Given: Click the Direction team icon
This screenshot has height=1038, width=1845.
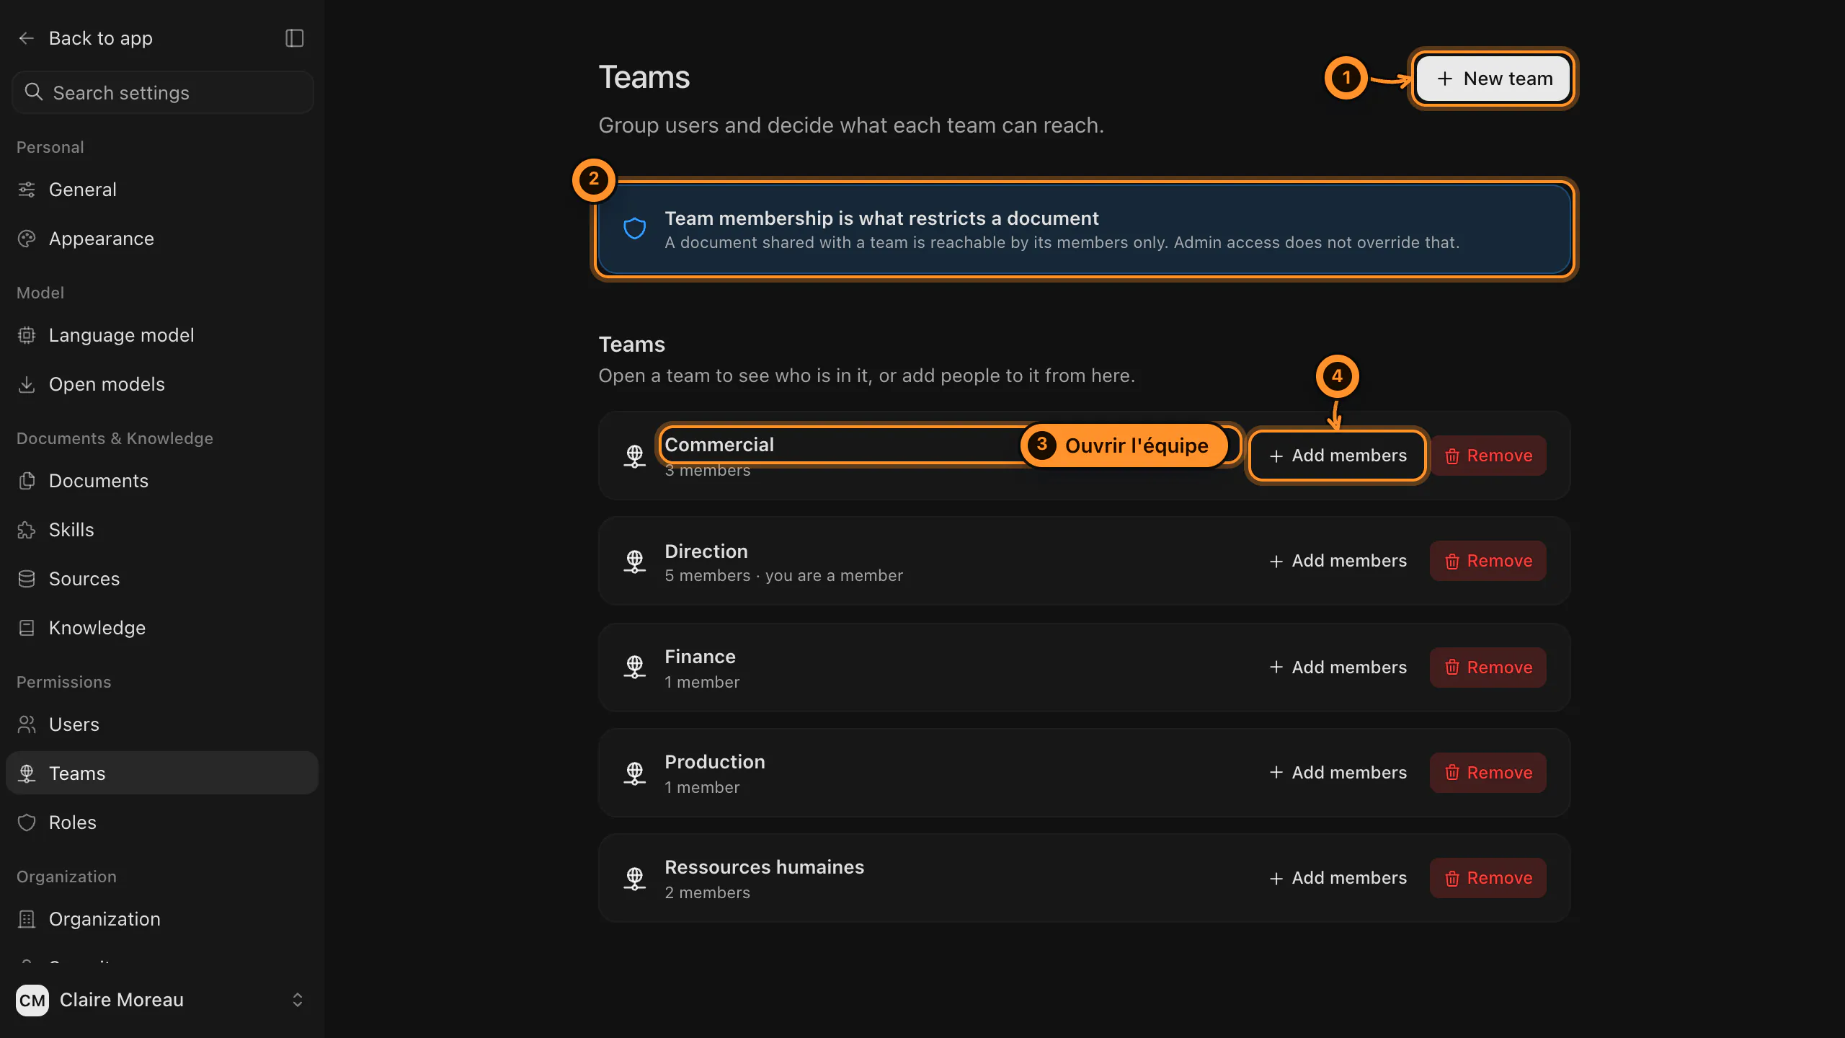Looking at the screenshot, I should [x=634, y=562].
